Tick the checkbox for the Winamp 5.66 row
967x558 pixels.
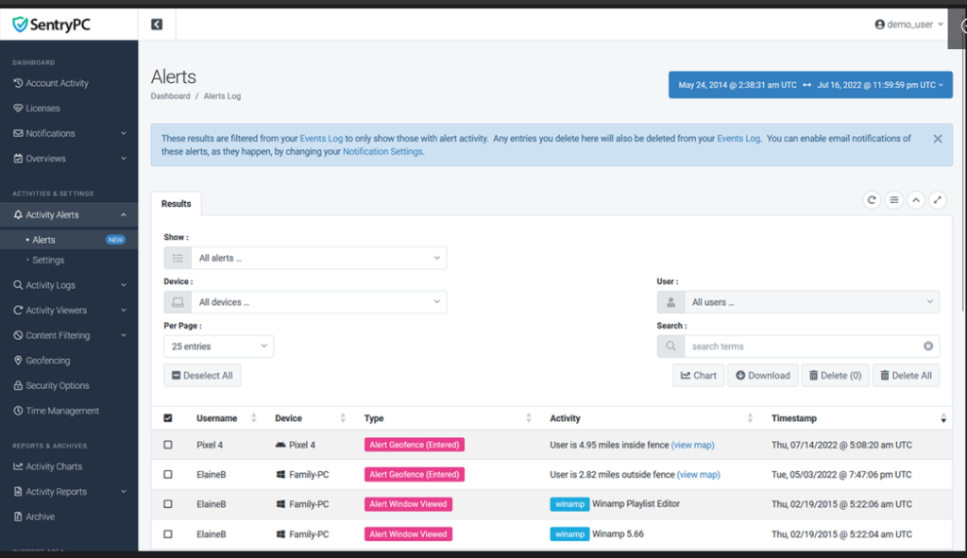coord(168,534)
